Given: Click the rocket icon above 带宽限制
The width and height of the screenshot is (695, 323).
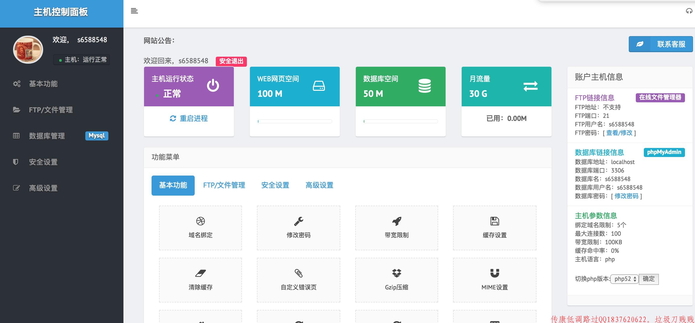Looking at the screenshot, I should (397, 221).
